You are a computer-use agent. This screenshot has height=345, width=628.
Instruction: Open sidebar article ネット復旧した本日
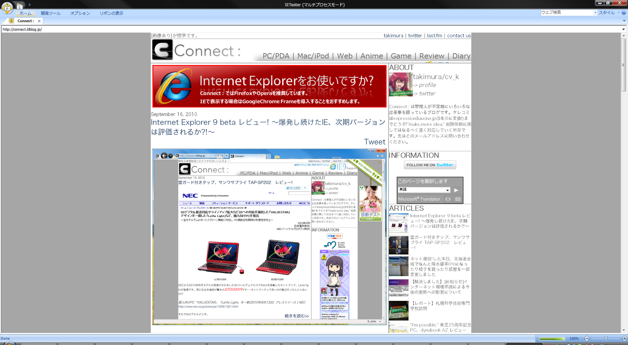pyautogui.click(x=440, y=266)
